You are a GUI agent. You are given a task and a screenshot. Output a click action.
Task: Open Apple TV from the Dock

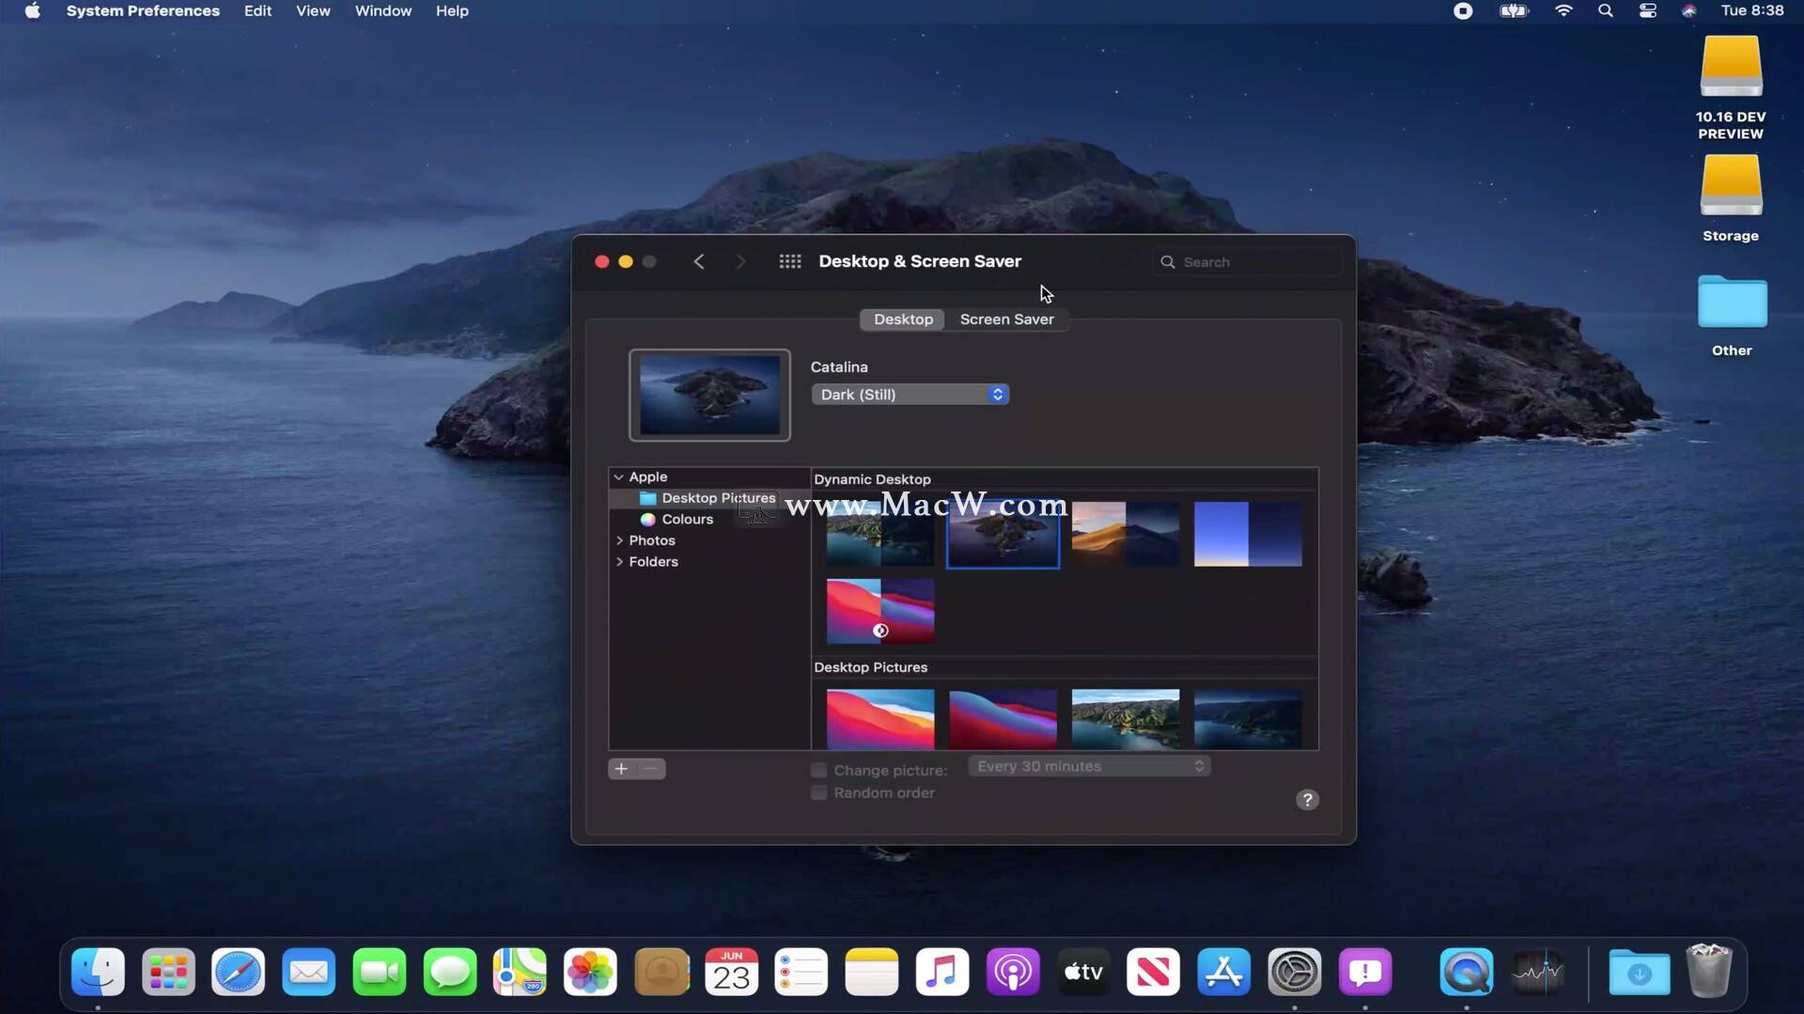coord(1083,972)
